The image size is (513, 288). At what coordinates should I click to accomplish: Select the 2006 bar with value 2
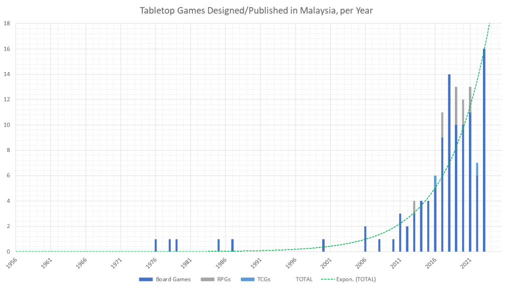(365, 239)
